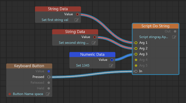Screen dimensions: 186x103
Task: Click the Held output port
Action: [x=49, y=88]
